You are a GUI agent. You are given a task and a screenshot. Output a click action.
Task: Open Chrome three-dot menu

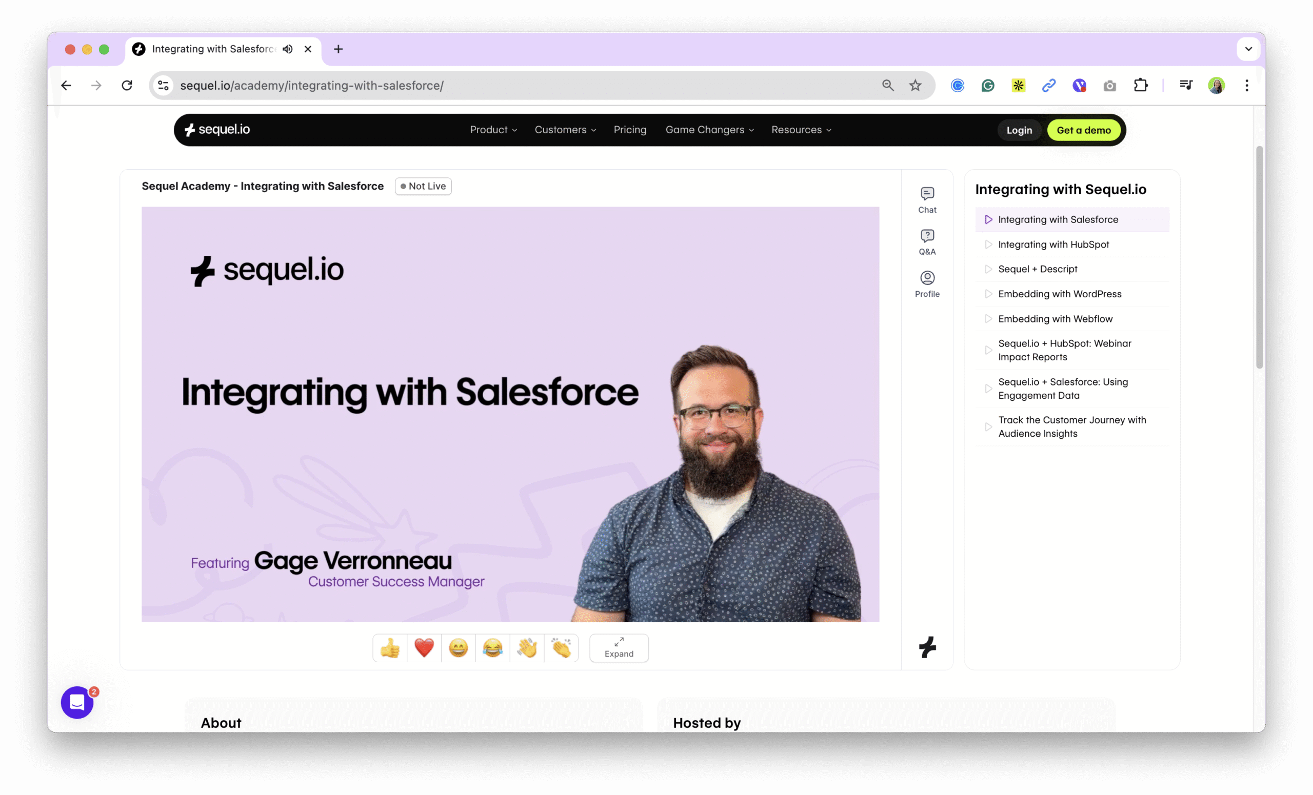(1247, 85)
